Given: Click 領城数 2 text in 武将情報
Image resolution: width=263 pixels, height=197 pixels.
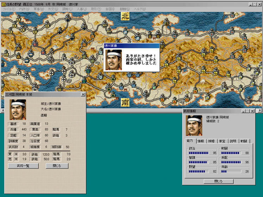Looking at the screenshot, I should point(213,121).
